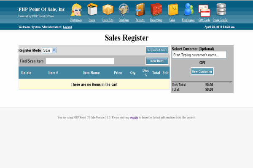Click the 'PHP Point Of Sale, Inc' title

42,10
